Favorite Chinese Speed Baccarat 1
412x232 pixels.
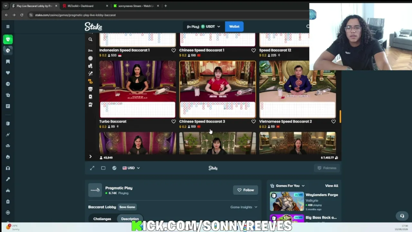254,50
